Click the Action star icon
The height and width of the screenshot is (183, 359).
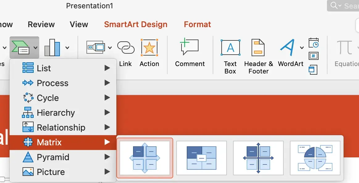click(149, 48)
